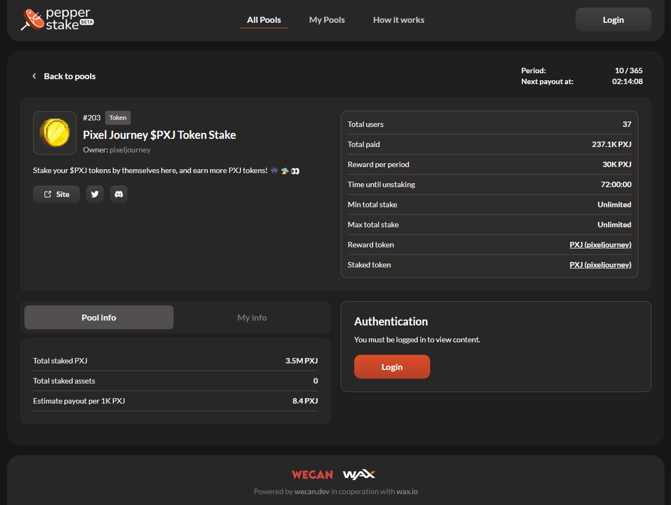
Task: Open the Reward token PXJ link
Action: pos(600,245)
